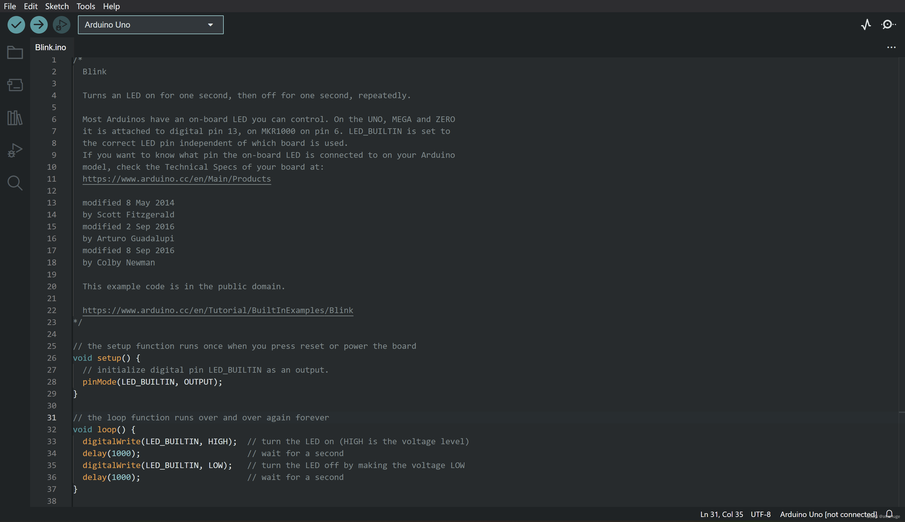This screenshot has width=905, height=522.
Task: Open the Sketch menu
Action: (x=57, y=6)
